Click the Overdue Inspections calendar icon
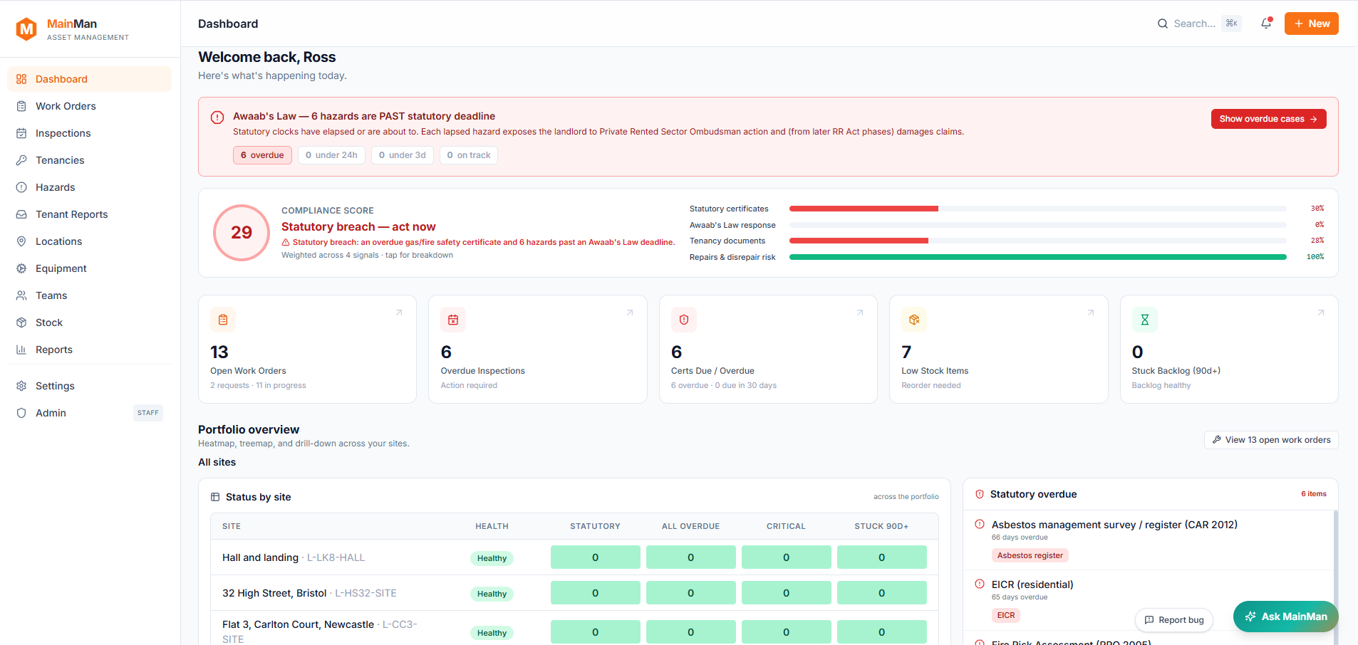This screenshot has height=645, width=1358. [453, 320]
